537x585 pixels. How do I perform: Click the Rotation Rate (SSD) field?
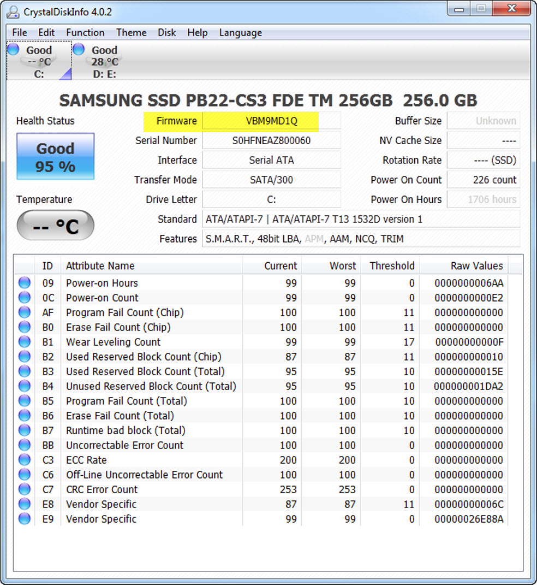click(x=484, y=161)
